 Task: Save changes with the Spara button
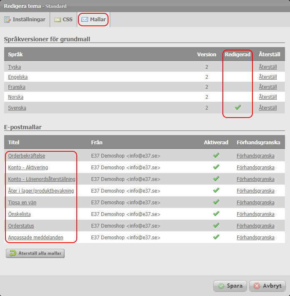point(230,286)
